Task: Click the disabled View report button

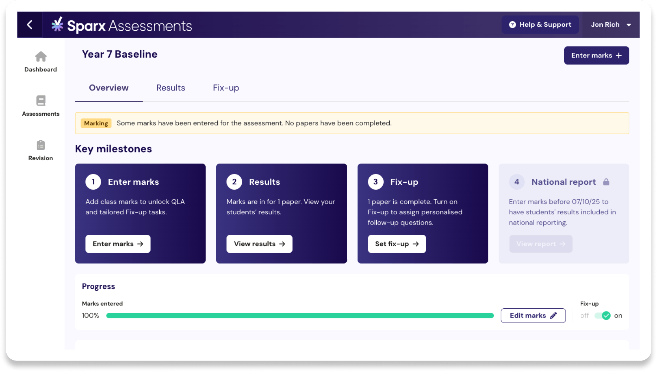Action: pyautogui.click(x=541, y=244)
